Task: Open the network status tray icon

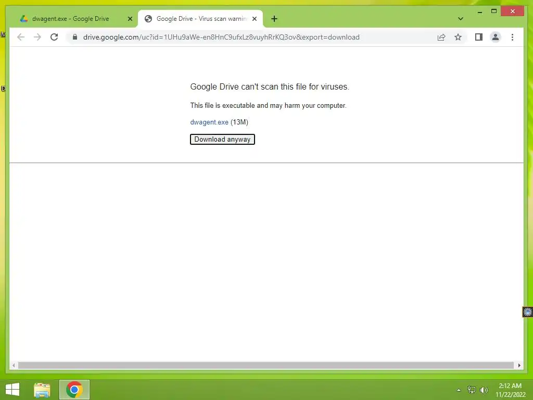Action: point(472,390)
